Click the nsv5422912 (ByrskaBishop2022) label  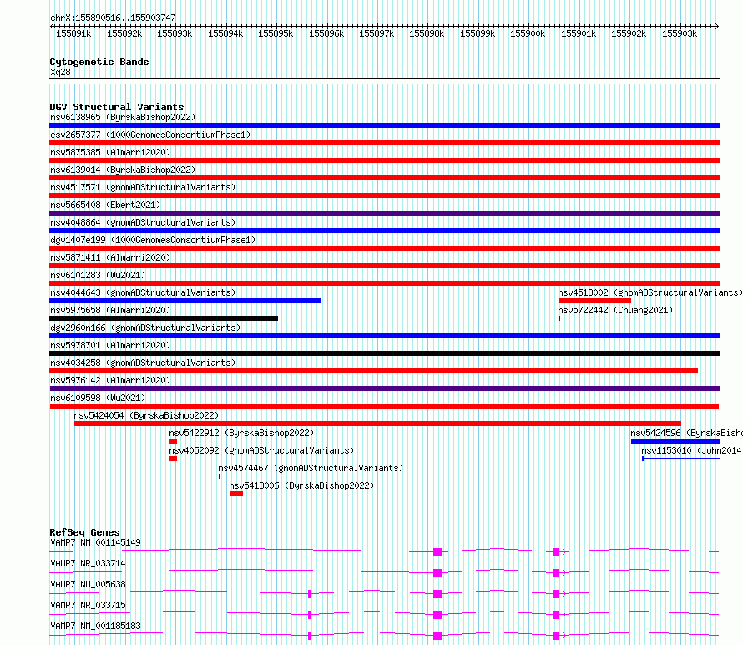pos(241,433)
